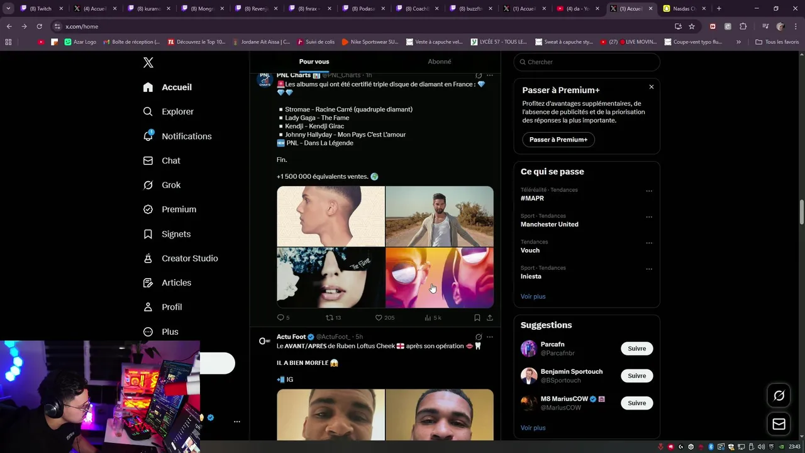
Task: Open the Accueil home page
Action: click(x=167, y=87)
